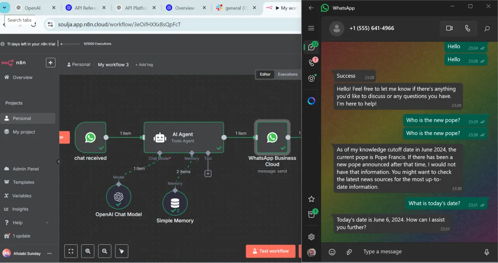Image resolution: width=498 pixels, height=263 pixels.
Task: Select the WhatsApp Business Cloud node
Action: 272,138
